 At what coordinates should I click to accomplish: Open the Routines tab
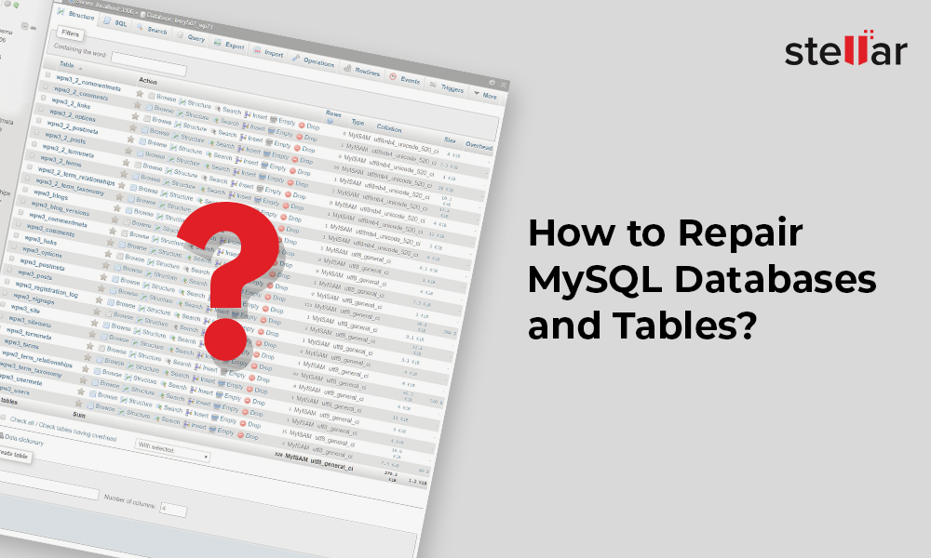click(361, 72)
